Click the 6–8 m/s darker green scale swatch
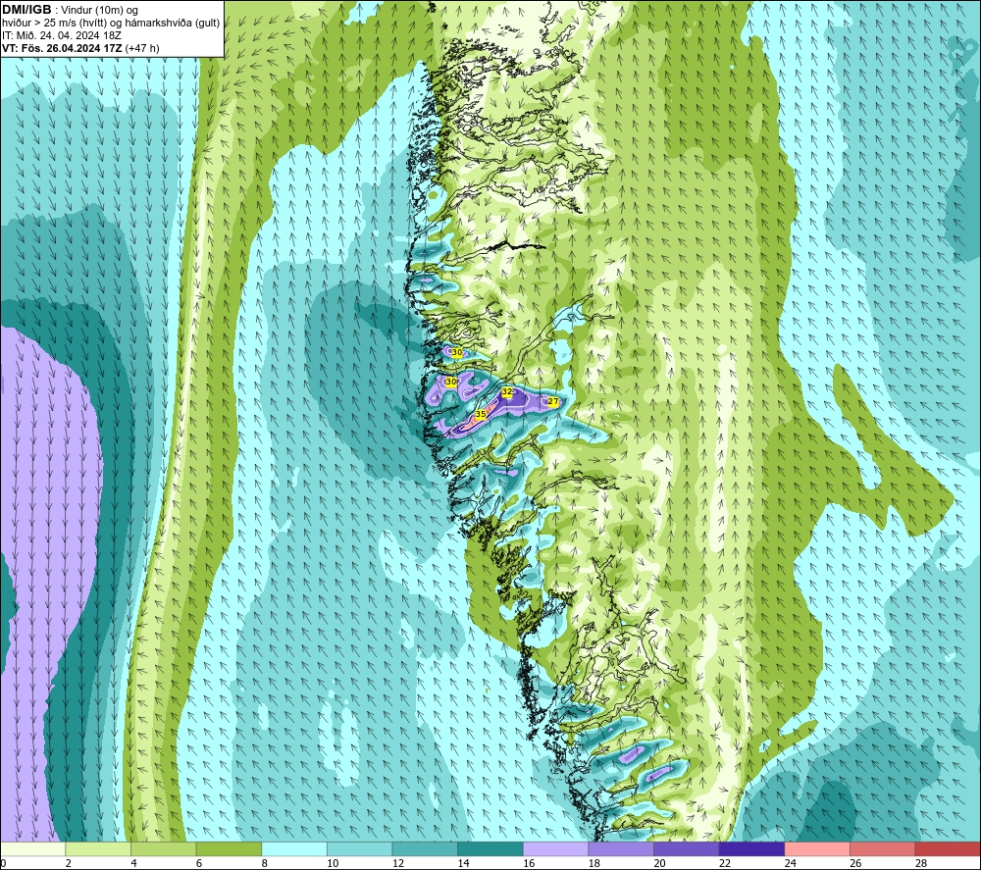This screenshot has height=870, width=981. [x=229, y=849]
